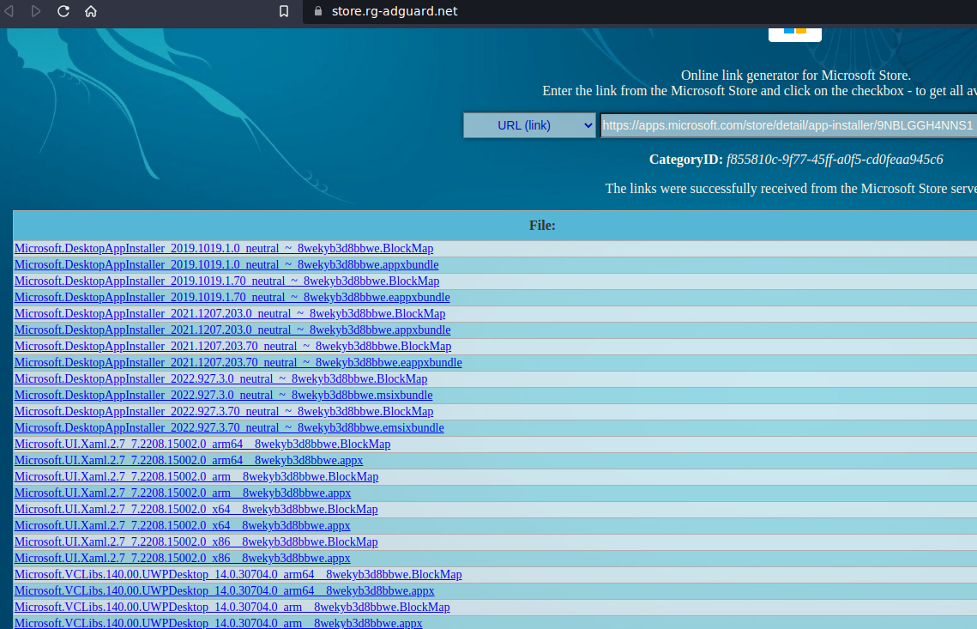The width and height of the screenshot is (977, 629).
Task: Click the bookmark icon next to address bar
Action: (x=284, y=12)
